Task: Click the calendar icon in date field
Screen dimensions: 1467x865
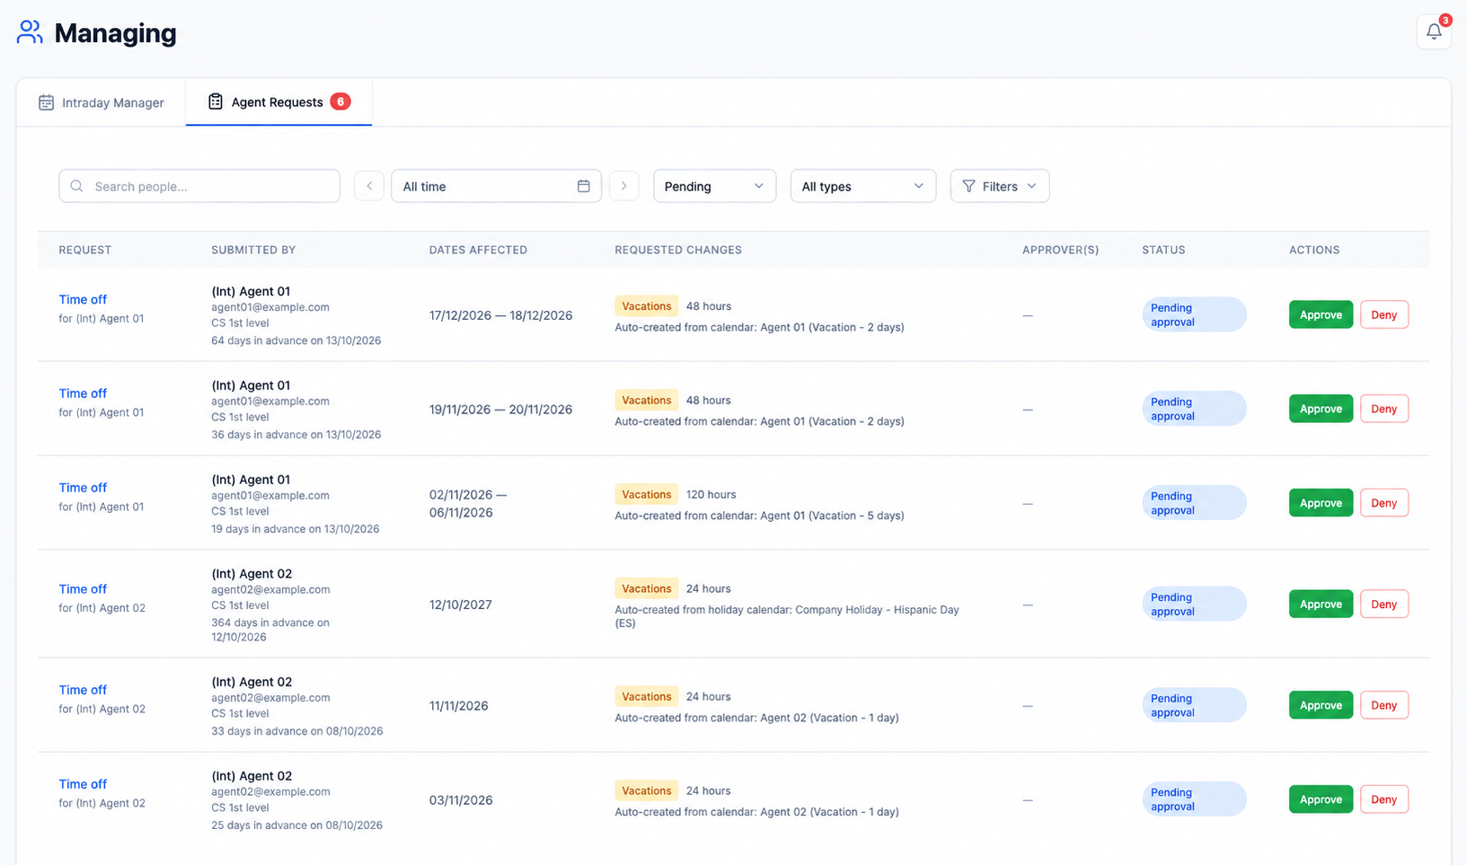Action: point(583,186)
